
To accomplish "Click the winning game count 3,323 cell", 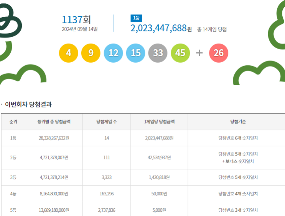I will click(x=107, y=177).
